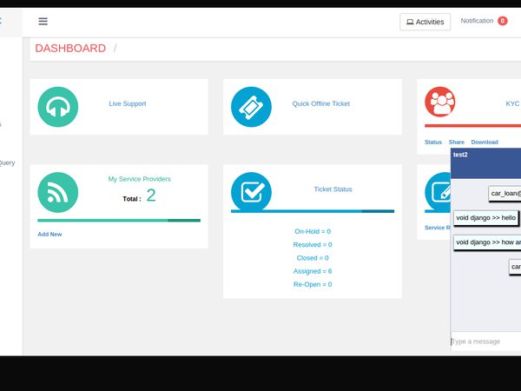Screen dimensions: 521x391
Task: Open the Live Support link
Action: click(128, 103)
